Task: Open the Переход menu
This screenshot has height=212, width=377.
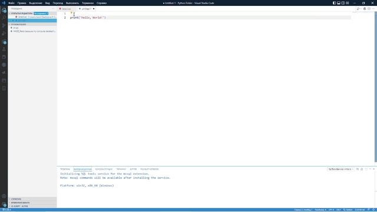Action: 58,3
